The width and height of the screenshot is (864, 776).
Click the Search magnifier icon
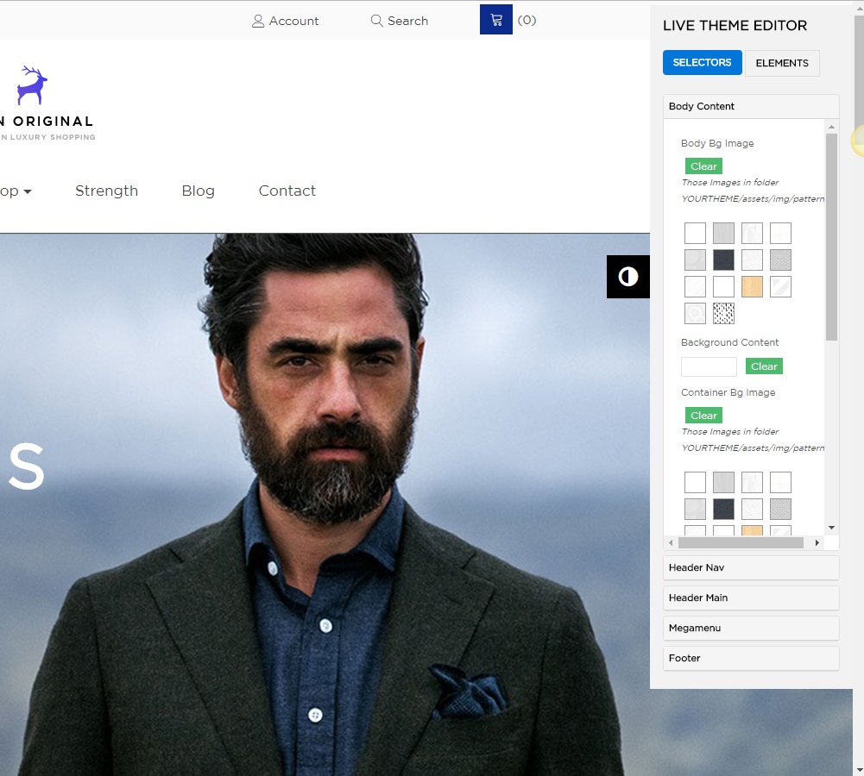pos(376,21)
